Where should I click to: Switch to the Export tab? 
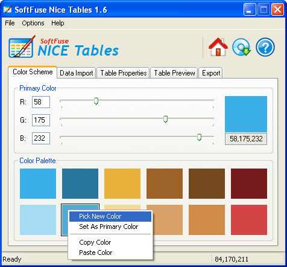(211, 73)
